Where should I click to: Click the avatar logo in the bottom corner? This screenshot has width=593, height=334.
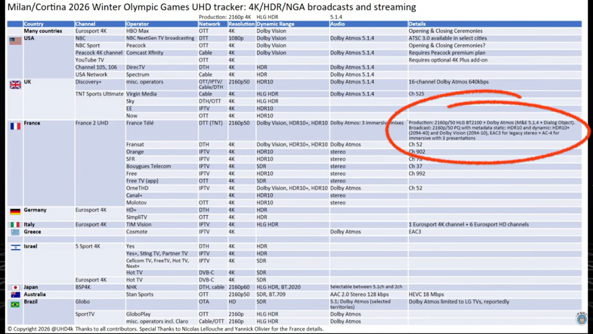coord(581,318)
